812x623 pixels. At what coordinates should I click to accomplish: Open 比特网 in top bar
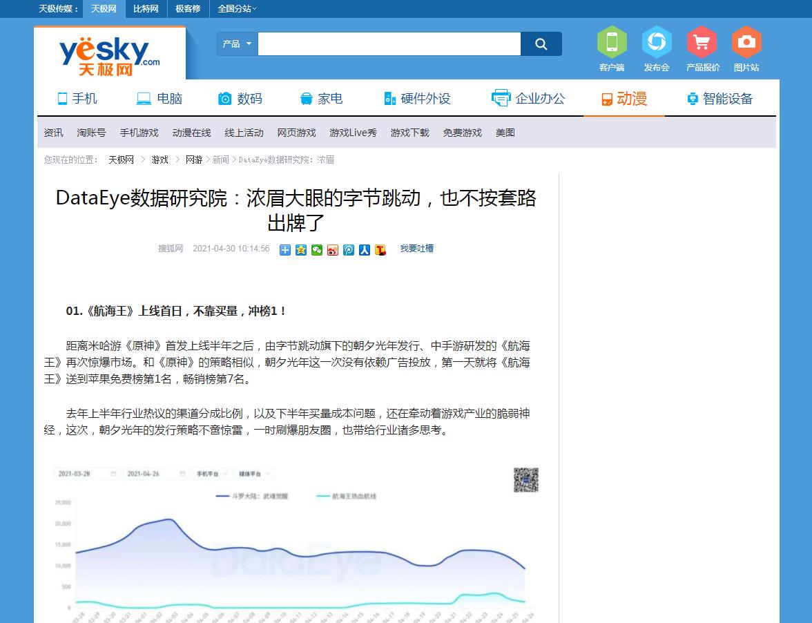click(146, 9)
